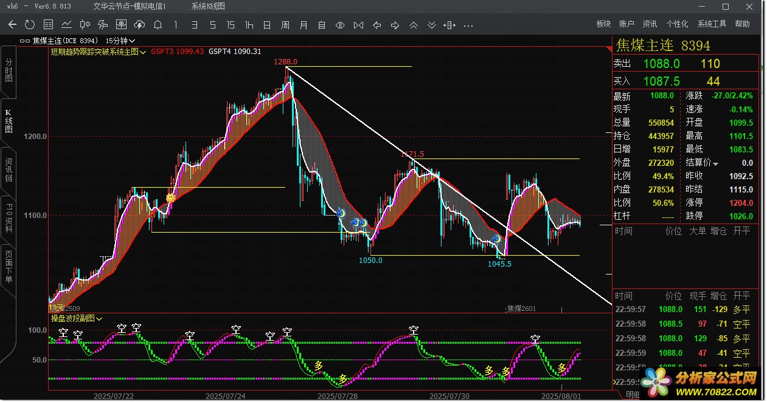
Task: Click the indicator icon next to the candlestick icon
Action: coord(103,25)
